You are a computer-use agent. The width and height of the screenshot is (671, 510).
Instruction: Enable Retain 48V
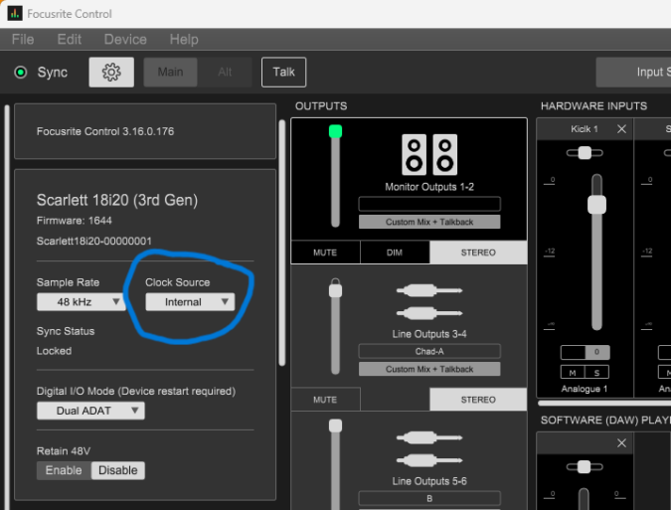(64, 470)
